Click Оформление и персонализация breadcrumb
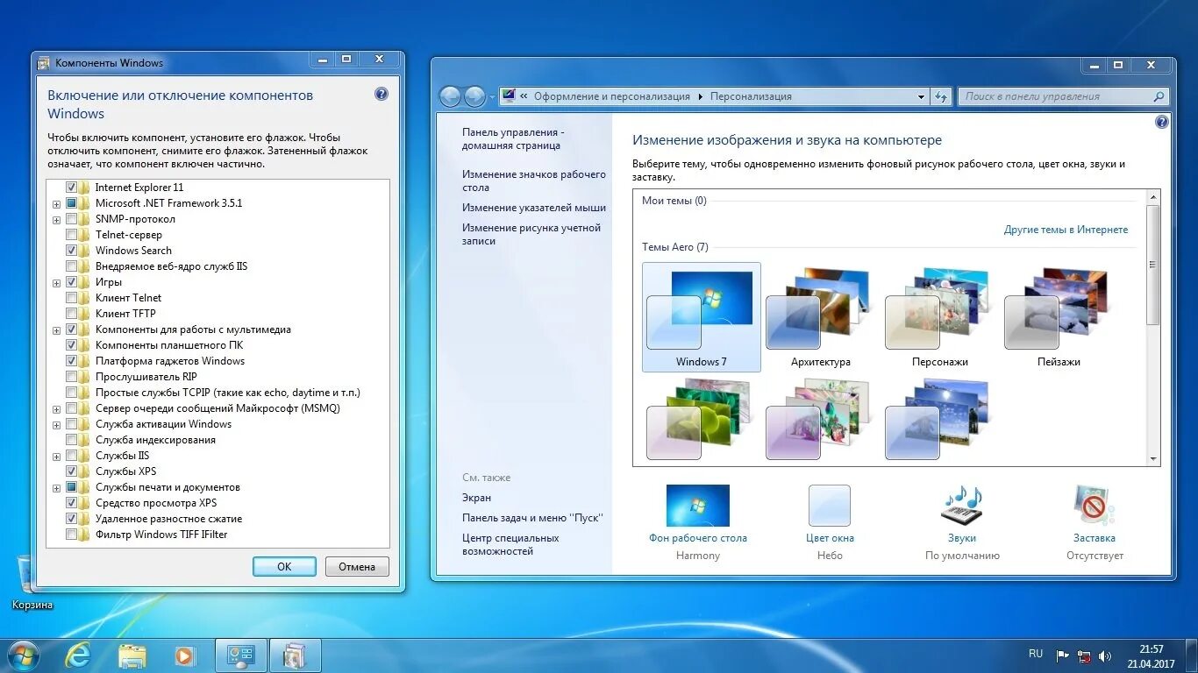This screenshot has width=1198, height=673. 612,96
